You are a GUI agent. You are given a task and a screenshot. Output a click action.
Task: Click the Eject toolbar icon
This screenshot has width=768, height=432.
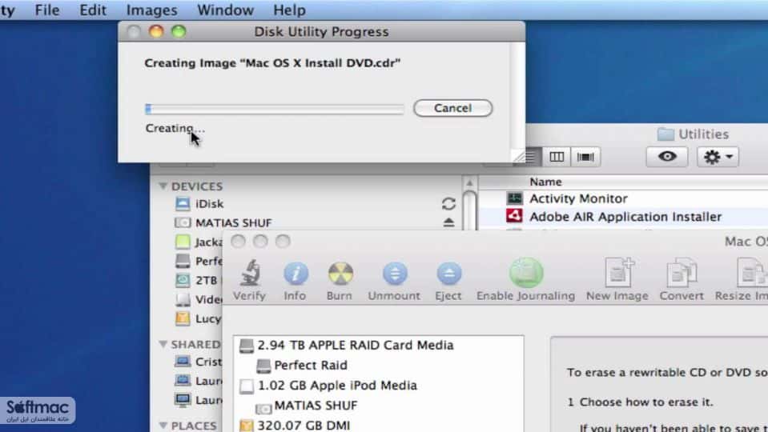click(448, 274)
